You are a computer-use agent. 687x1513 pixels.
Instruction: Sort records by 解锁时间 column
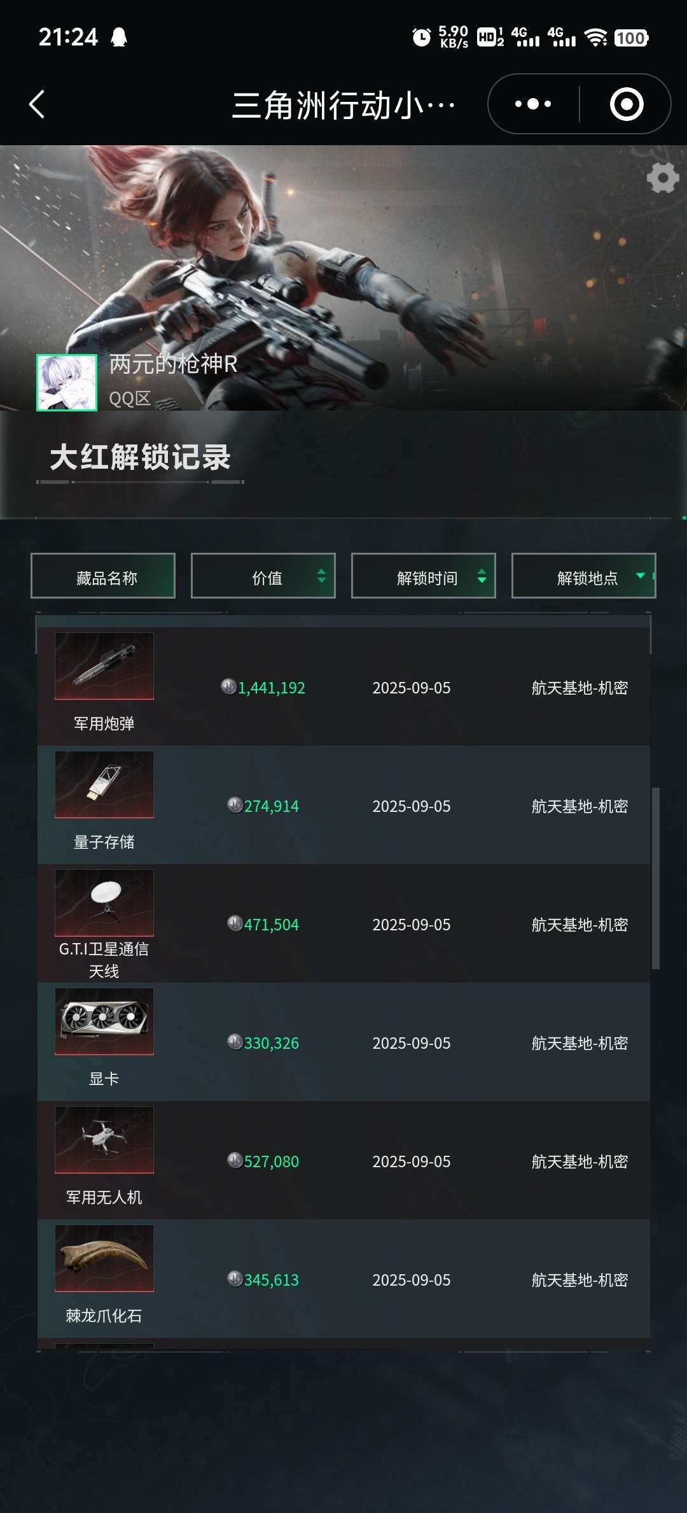424,576
